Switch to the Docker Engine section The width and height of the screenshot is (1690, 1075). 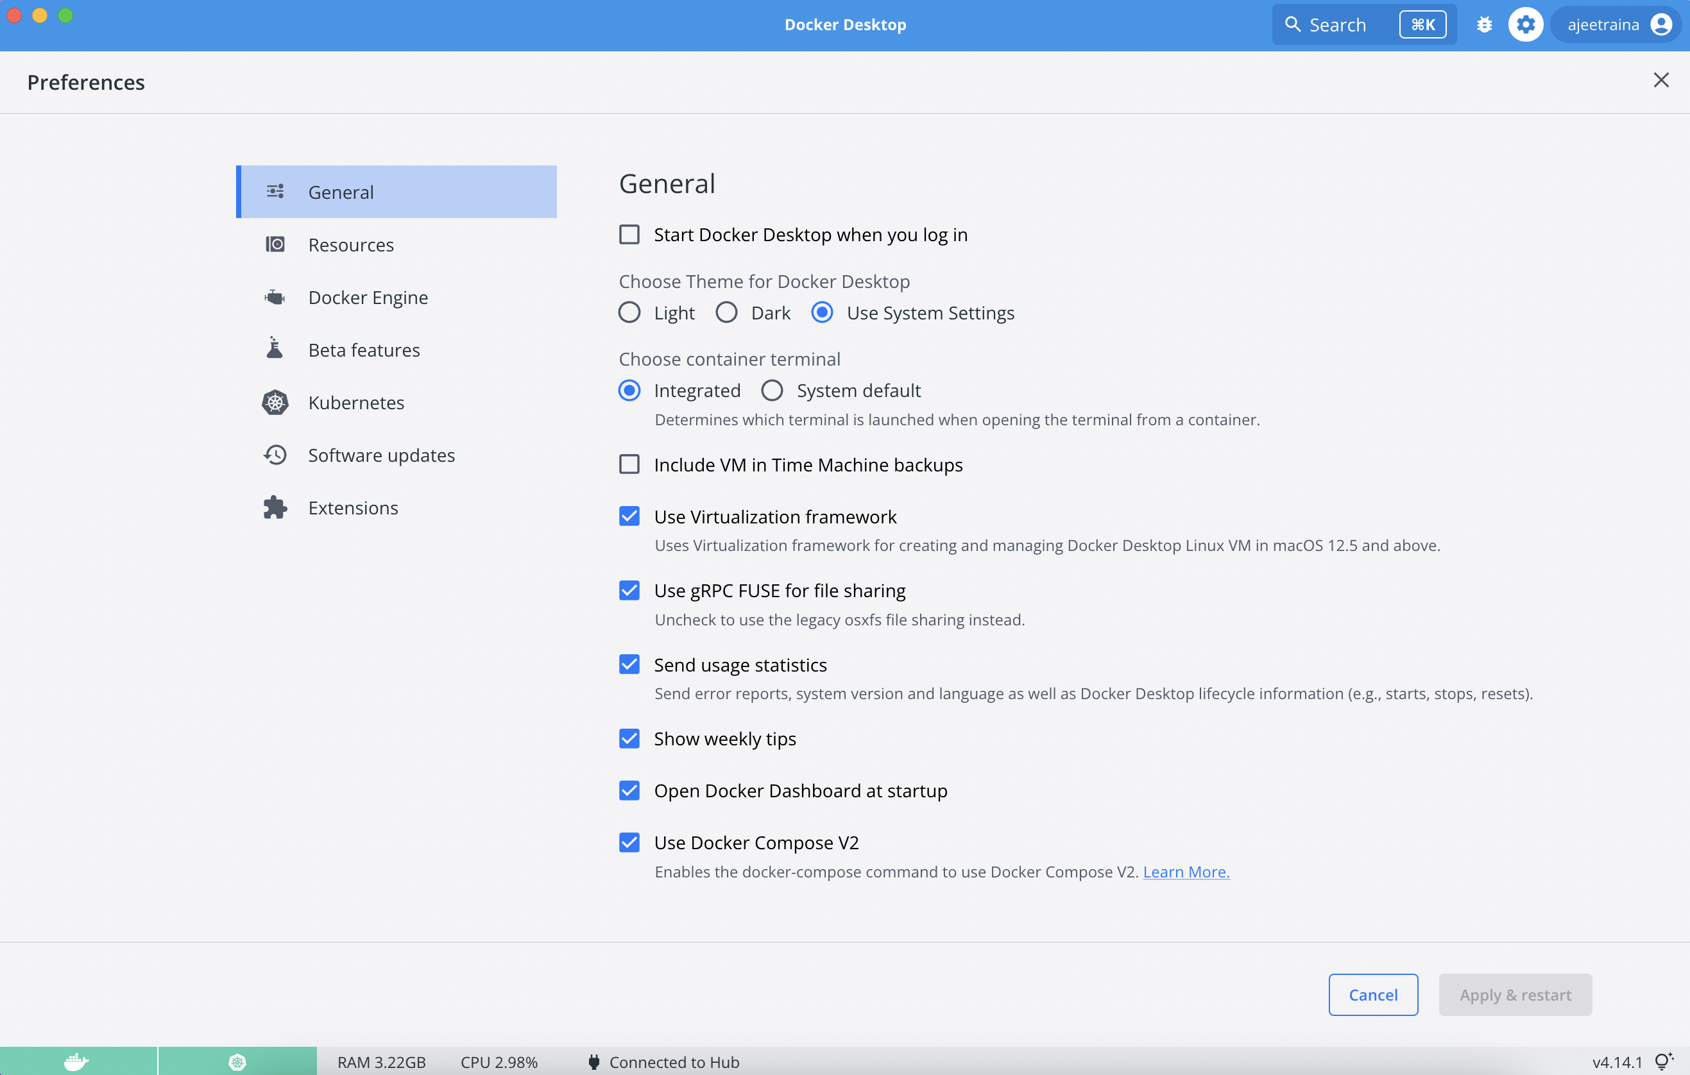pos(368,298)
